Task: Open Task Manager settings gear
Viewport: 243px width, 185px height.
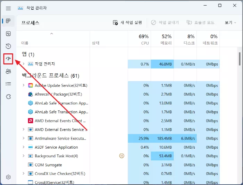Action: coord(8,177)
